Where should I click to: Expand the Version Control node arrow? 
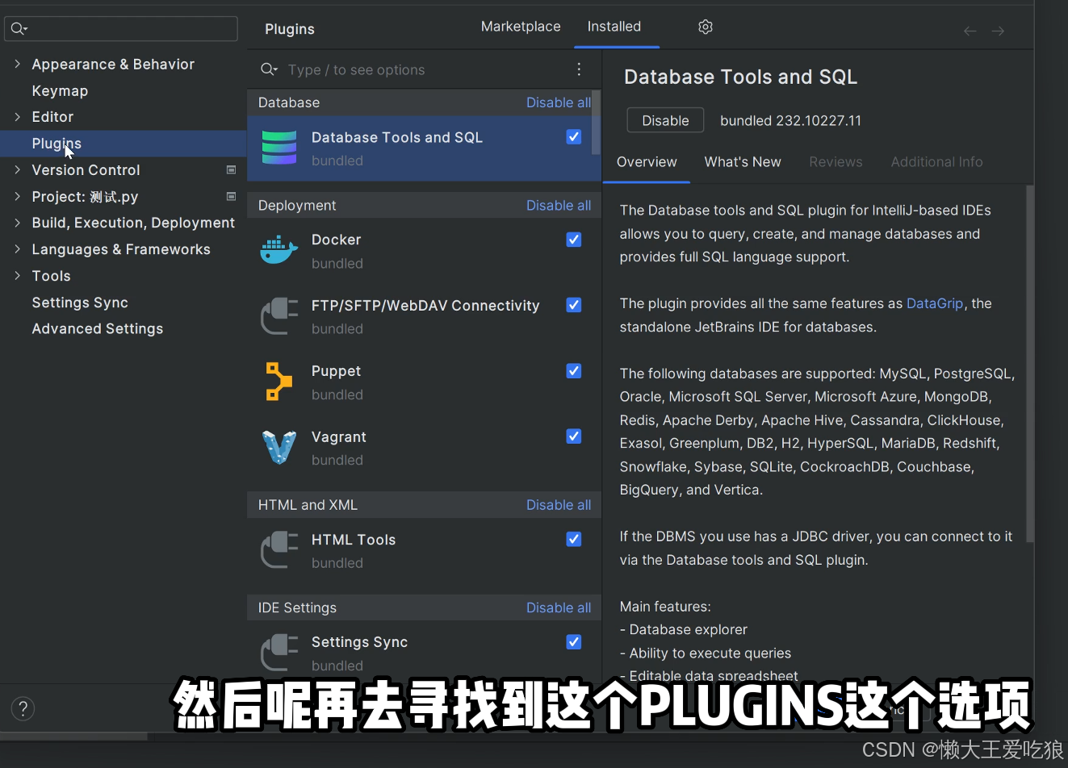[17, 170]
